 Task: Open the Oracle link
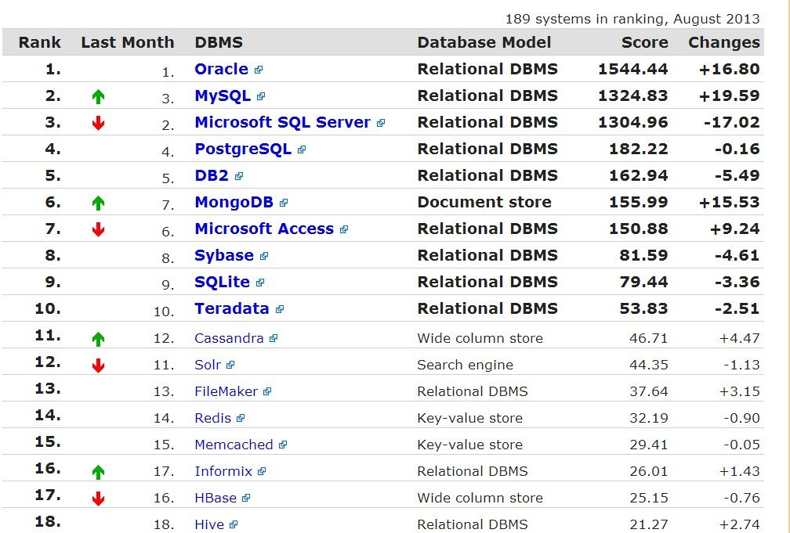[x=221, y=69]
